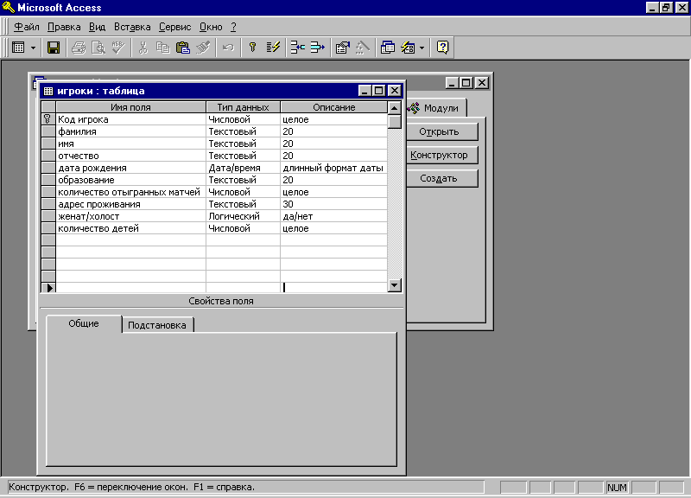This screenshot has height=498, width=691.
Task: Expand the New Object dropdown arrow
Action: click(422, 48)
